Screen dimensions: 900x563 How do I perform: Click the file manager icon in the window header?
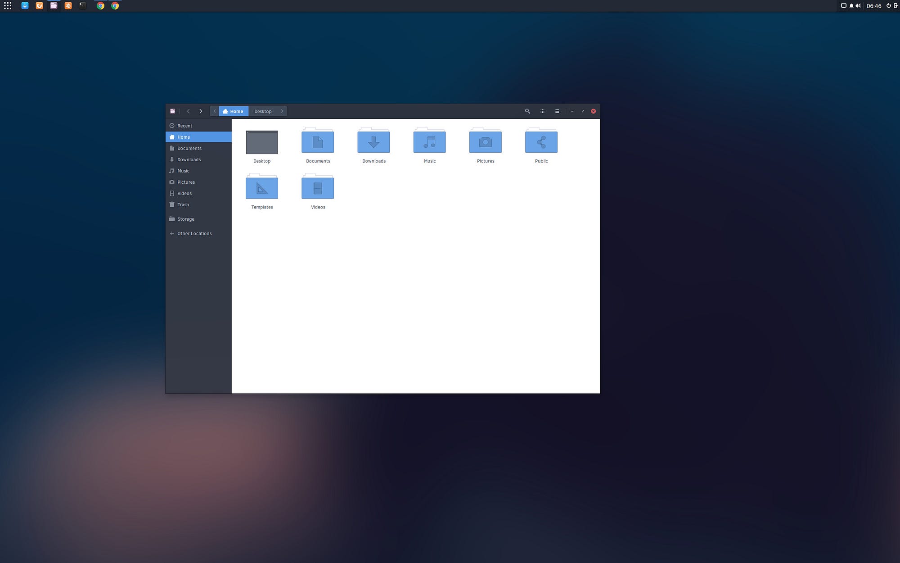tap(172, 111)
